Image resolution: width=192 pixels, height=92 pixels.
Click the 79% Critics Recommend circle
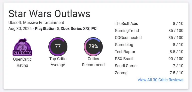(93, 47)
